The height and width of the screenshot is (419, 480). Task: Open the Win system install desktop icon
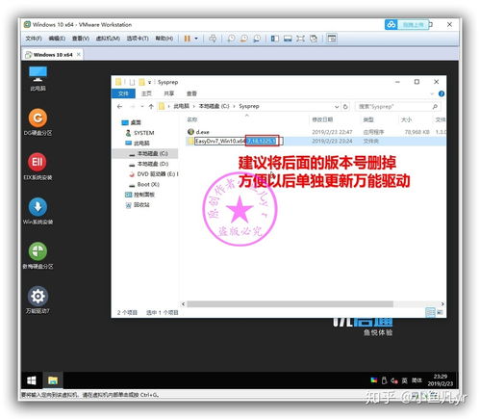tap(38, 211)
